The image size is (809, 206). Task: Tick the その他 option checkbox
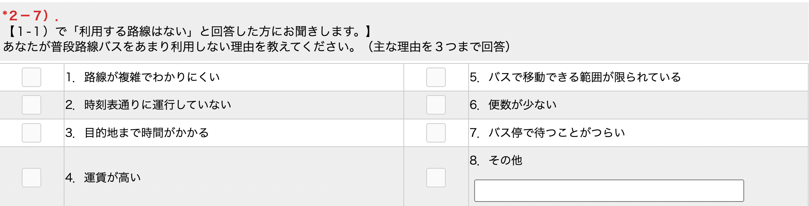436,178
